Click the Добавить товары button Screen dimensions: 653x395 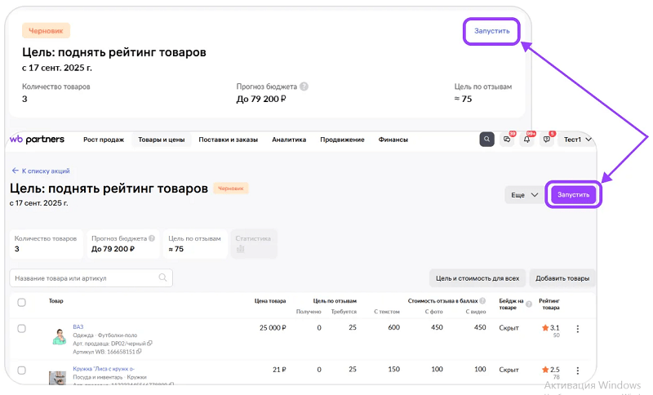tap(562, 278)
